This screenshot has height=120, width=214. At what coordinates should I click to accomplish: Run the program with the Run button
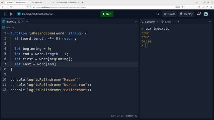107,14
